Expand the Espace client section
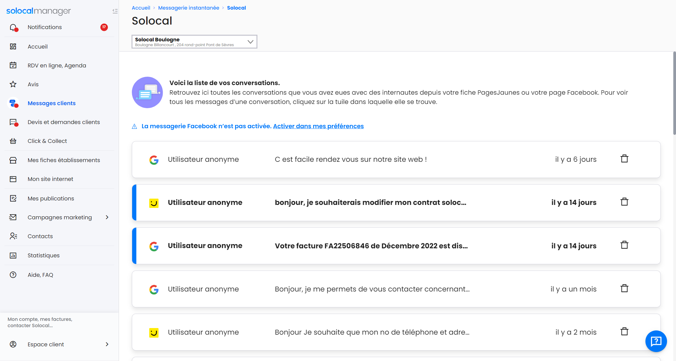The height and width of the screenshot is (361, 676). tap(107, 344)
